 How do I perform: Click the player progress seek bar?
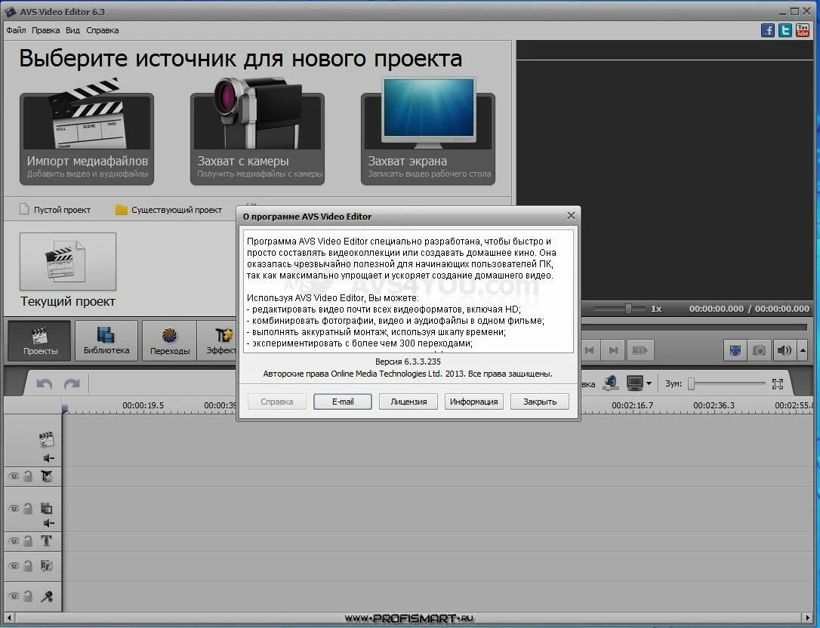[x=695, y=327]
